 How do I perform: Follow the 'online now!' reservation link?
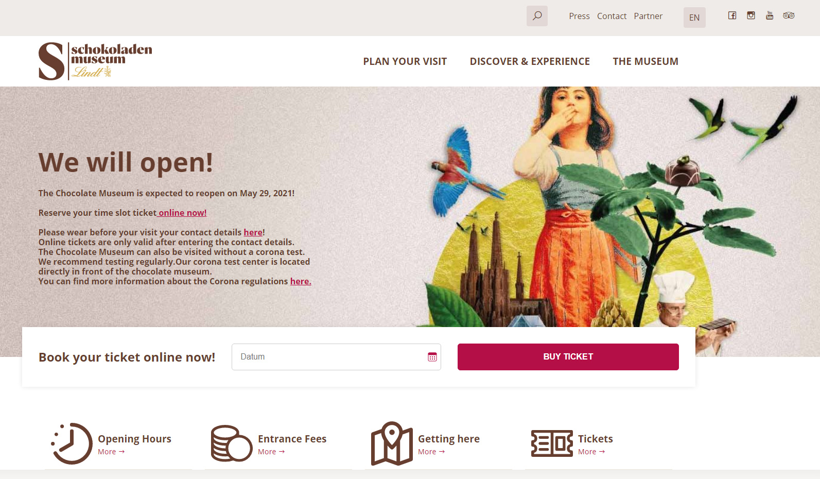coord(182,213)
